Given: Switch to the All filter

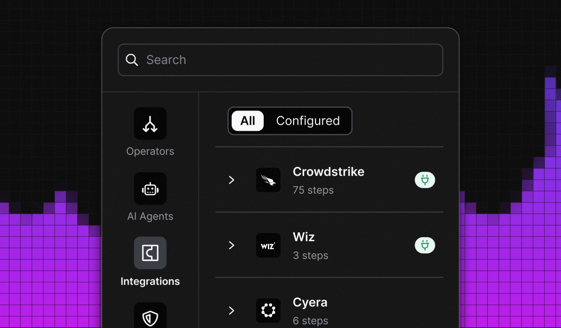Looking at the screenshot, I should (x=247, y=121).
